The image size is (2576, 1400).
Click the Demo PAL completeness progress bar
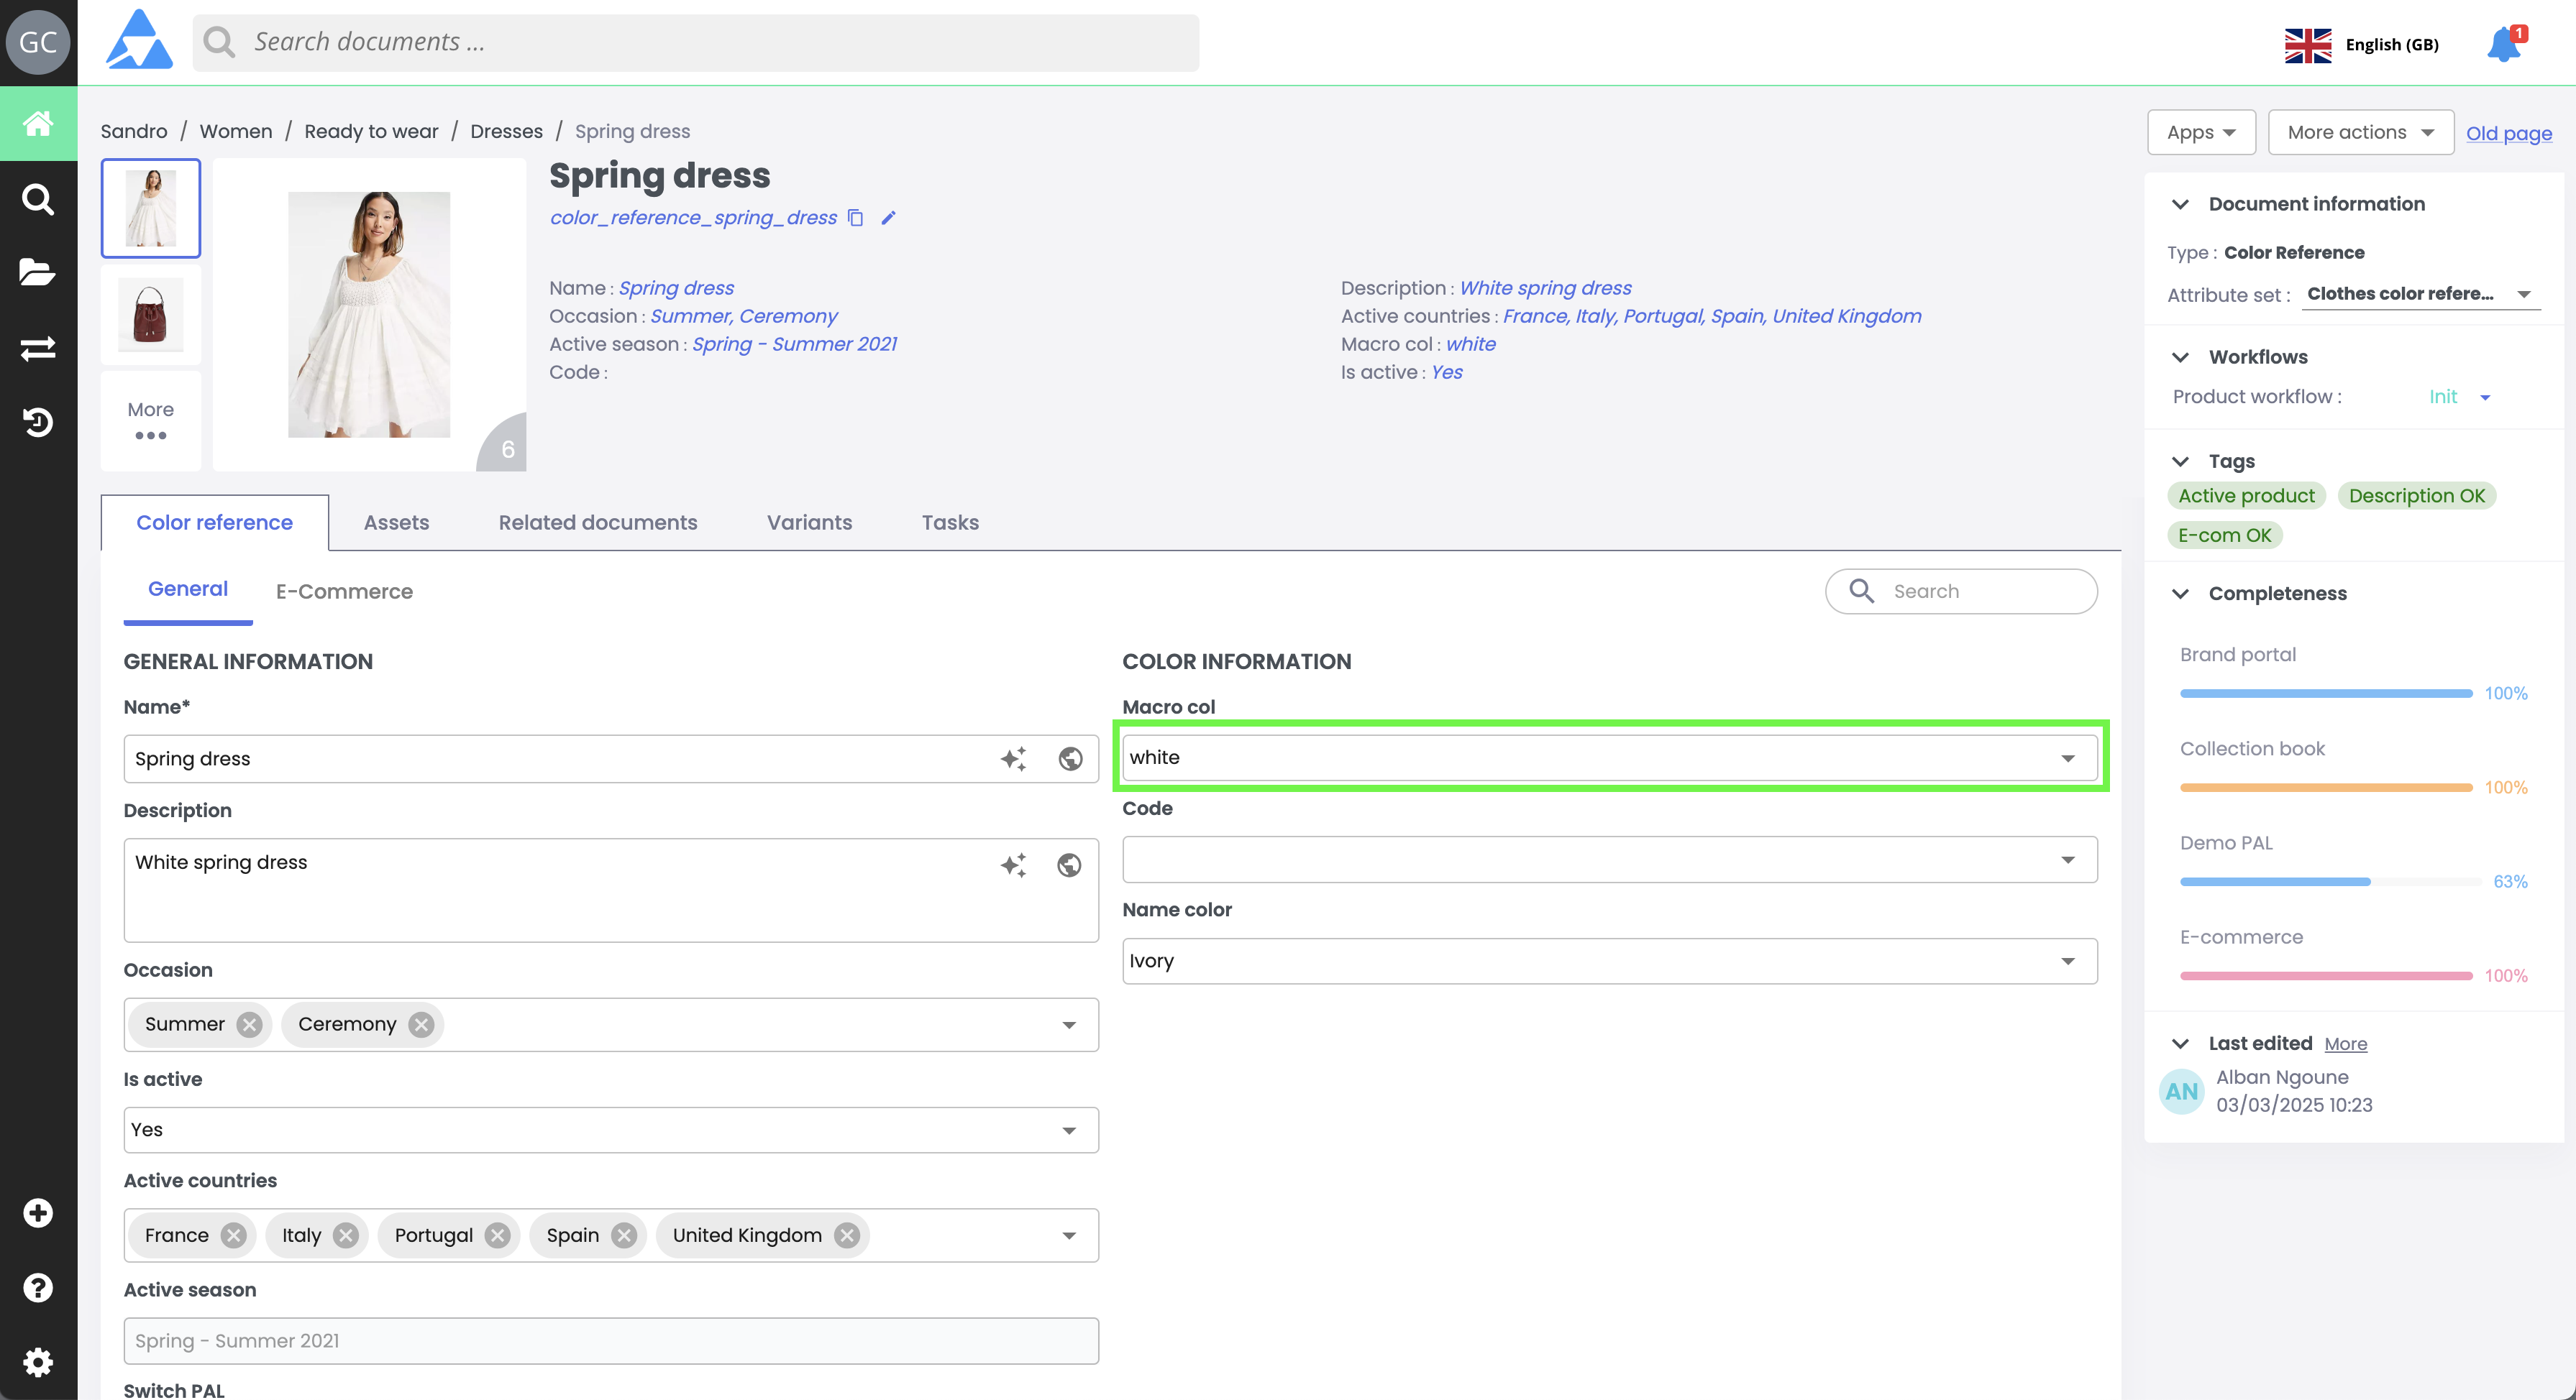coord(2329,881)
